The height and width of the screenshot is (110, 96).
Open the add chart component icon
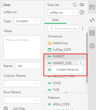(x=92, y=7)
